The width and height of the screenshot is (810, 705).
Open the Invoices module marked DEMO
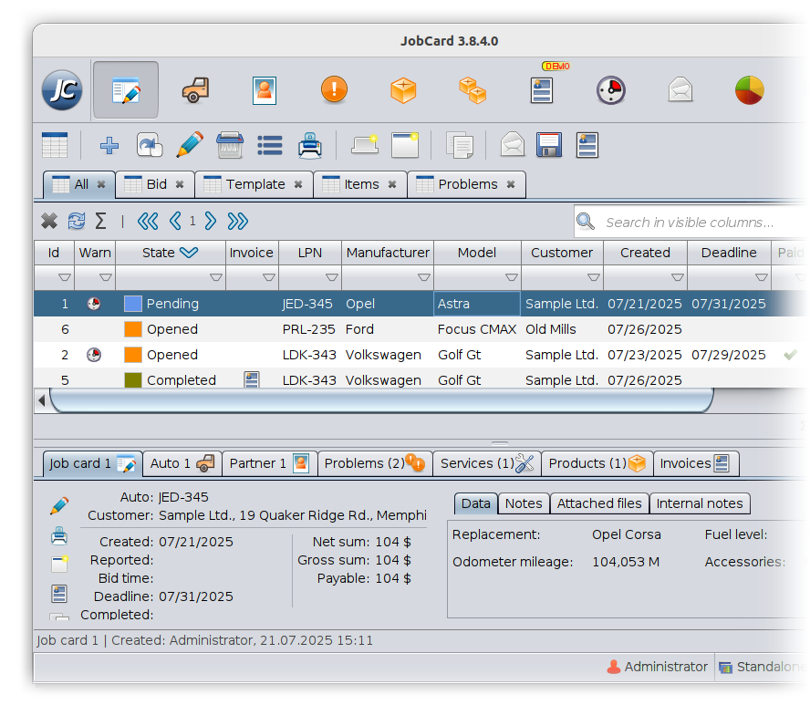point(542,90)
